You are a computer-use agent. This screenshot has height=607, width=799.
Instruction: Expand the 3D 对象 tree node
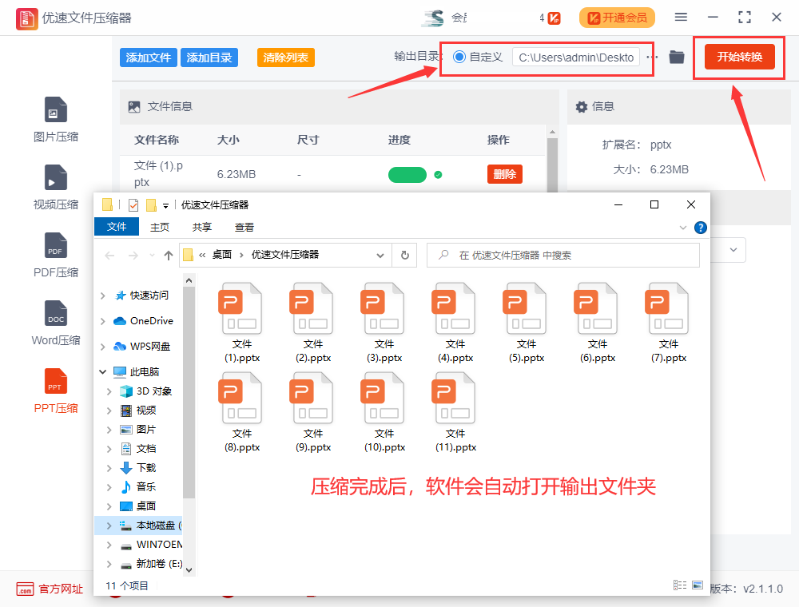coord(109,391)
